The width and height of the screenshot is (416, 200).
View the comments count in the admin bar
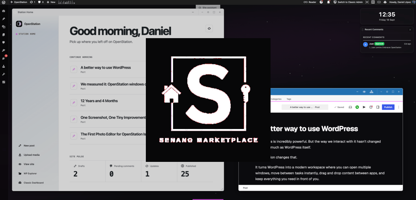(x=41, y=2)
